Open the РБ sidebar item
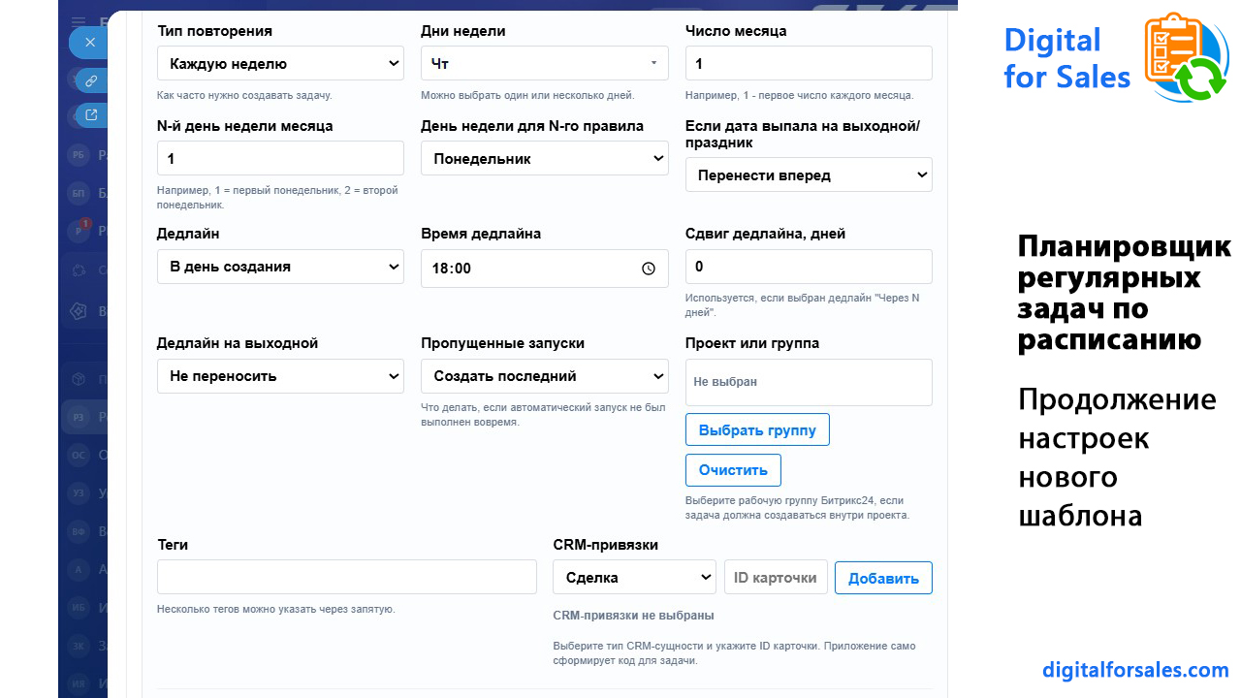 point(79,155)
